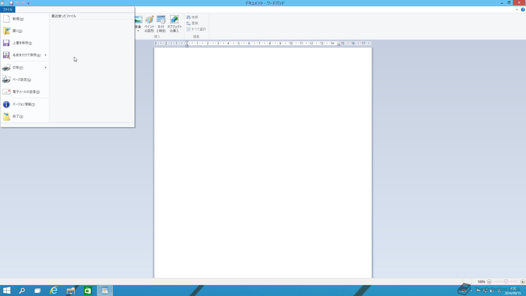Choose 開く (Open) from File menu

(17, 31)
